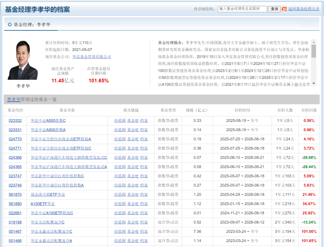Click the bio scrollbar up arrow
Screen dimensions: 330x247
click(313, 42)
